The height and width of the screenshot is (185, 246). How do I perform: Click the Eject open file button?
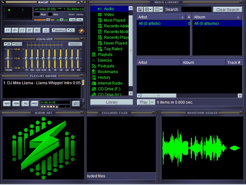tap(46, 31)
